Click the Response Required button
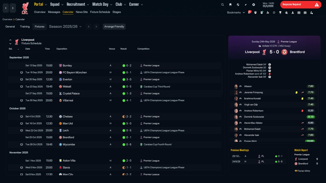Screen dimensions: 326x183 coord(301,5)
